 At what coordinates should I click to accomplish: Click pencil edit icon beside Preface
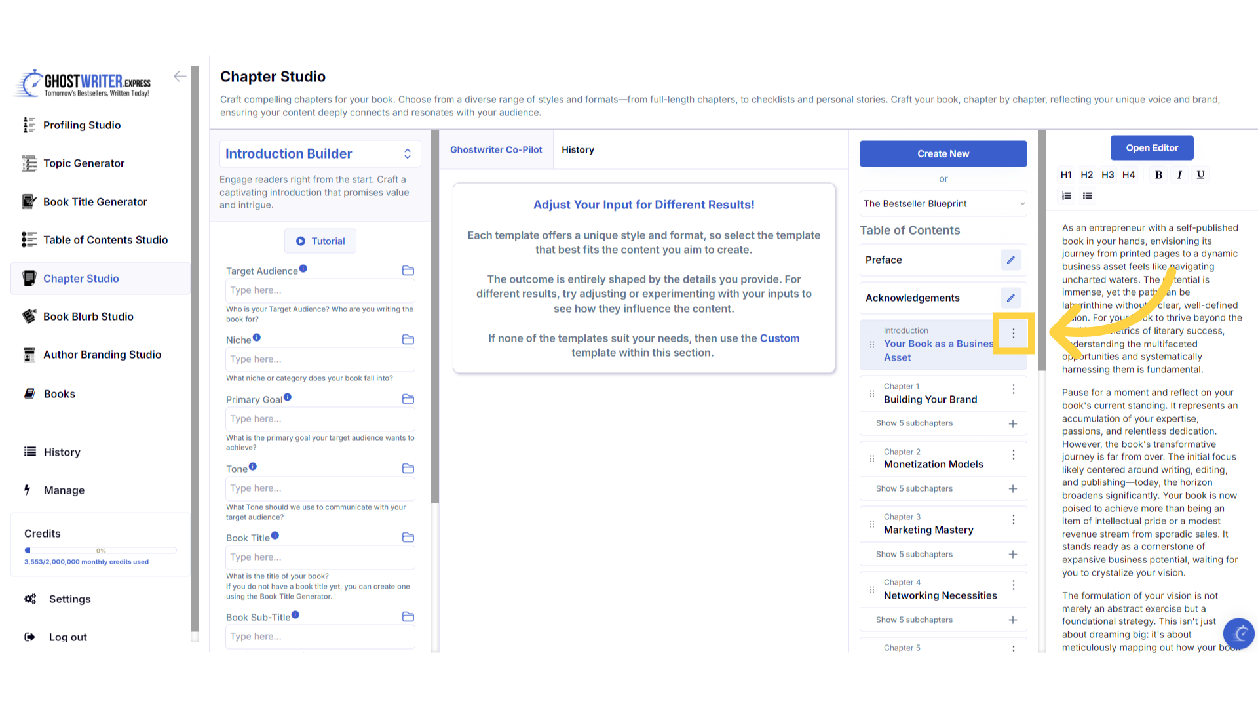click(1010, 260)
